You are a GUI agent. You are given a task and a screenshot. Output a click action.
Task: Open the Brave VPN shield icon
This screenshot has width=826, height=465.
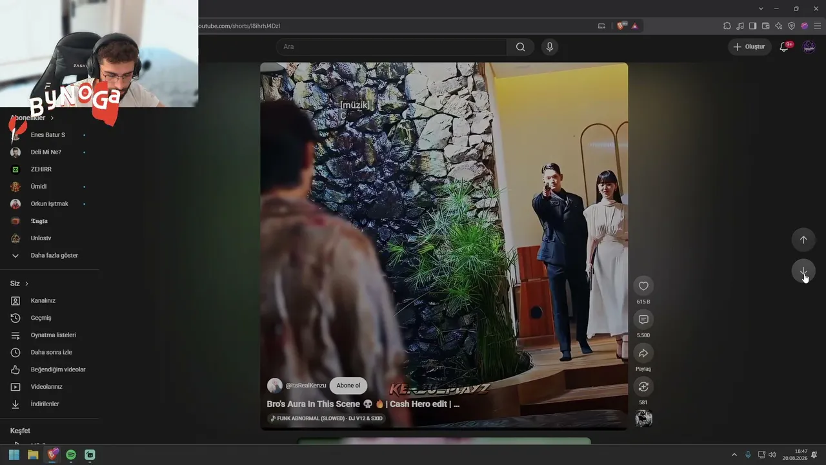tap(792, 26)
